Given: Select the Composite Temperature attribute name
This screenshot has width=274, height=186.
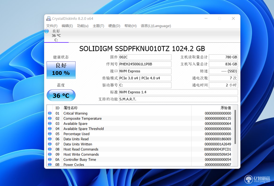Looking at the screenshot, I should [83, 119].
